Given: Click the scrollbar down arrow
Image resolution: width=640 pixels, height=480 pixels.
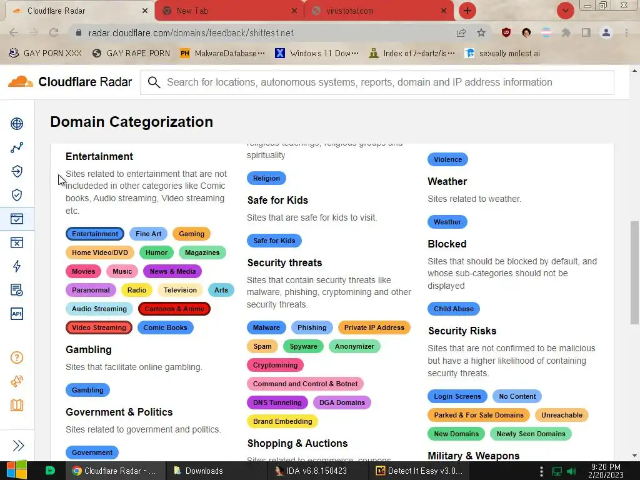Looking at the screenshot, I should 634,456.
